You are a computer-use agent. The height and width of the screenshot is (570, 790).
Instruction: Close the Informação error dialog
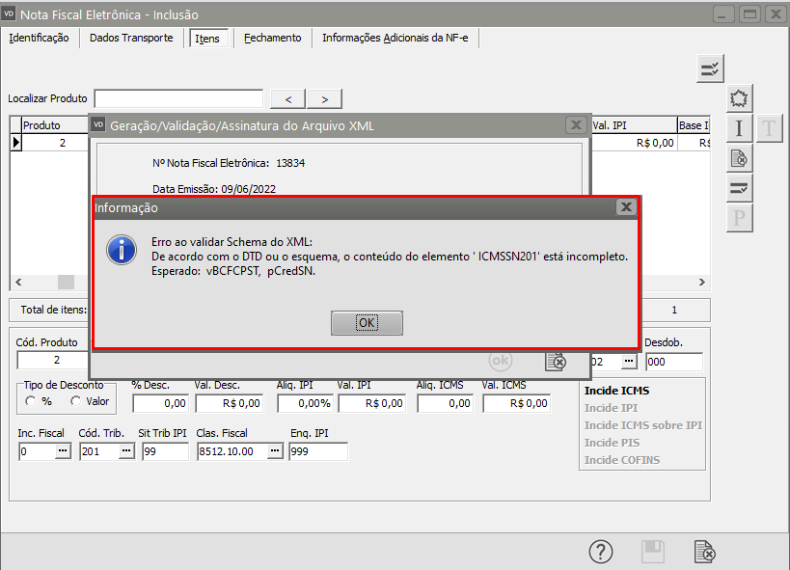(x=626, y=207)
